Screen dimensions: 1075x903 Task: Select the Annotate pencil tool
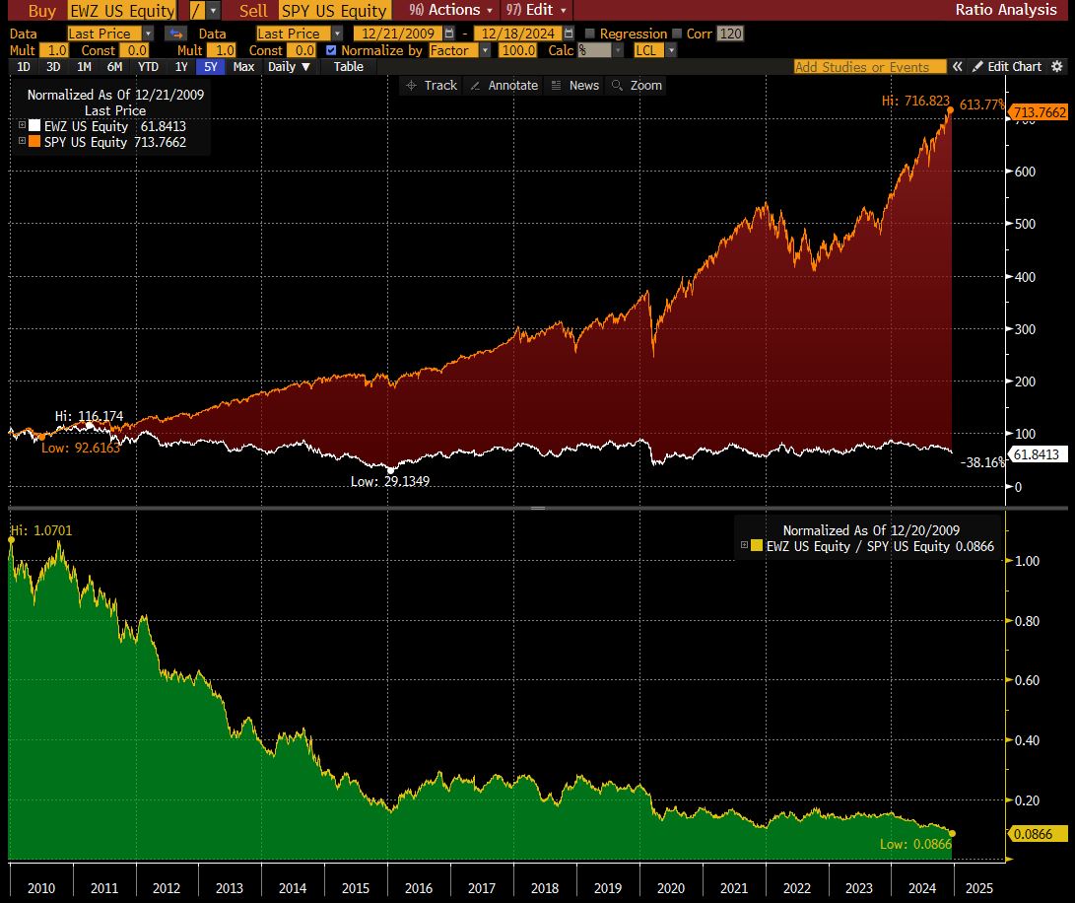[504, 86]
